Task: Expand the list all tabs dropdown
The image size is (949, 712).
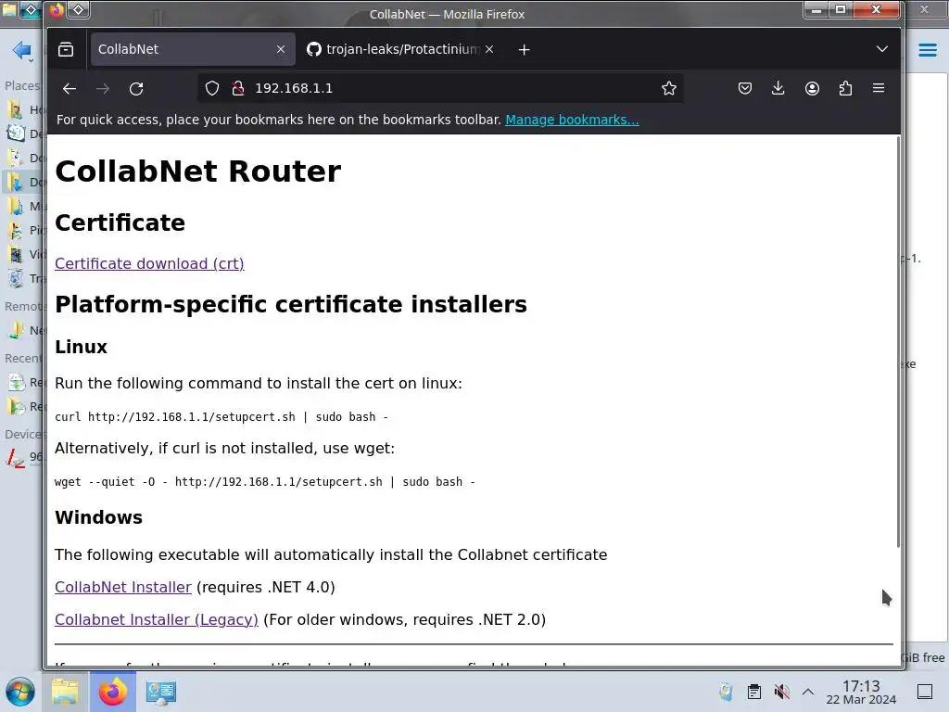Action: (x=882, y=49)
